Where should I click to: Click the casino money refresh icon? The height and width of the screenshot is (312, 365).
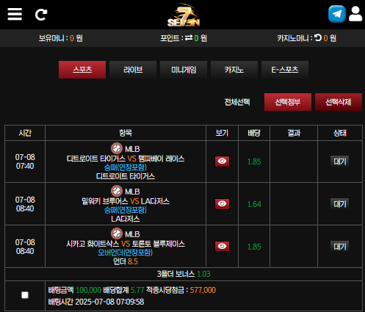click(318, 37)
